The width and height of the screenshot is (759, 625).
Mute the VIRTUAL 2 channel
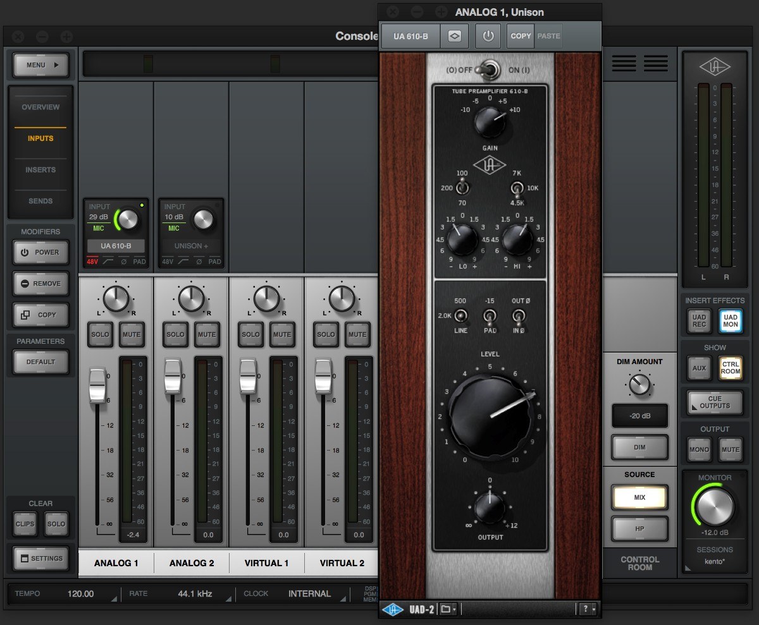pyautogui.click(x=357, y=334)
